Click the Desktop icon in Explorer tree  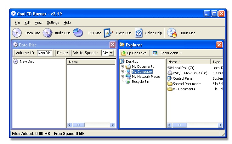pos(122,61)
